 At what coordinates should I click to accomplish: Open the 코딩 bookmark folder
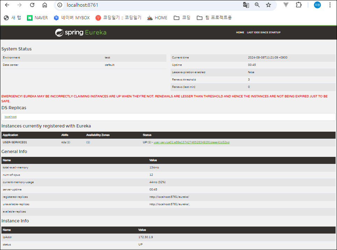pos(182,18)
